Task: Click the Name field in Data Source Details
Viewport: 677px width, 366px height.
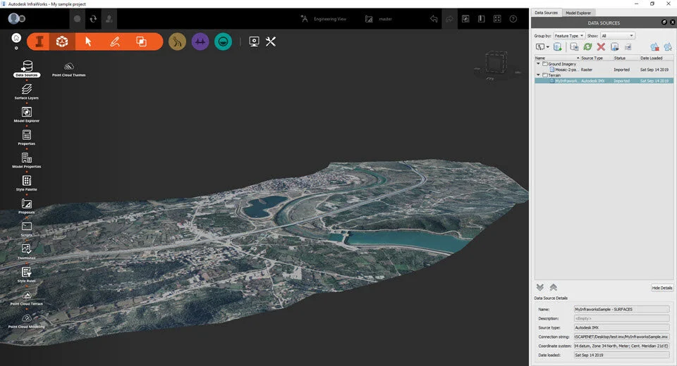Action: tap(621, 309)
